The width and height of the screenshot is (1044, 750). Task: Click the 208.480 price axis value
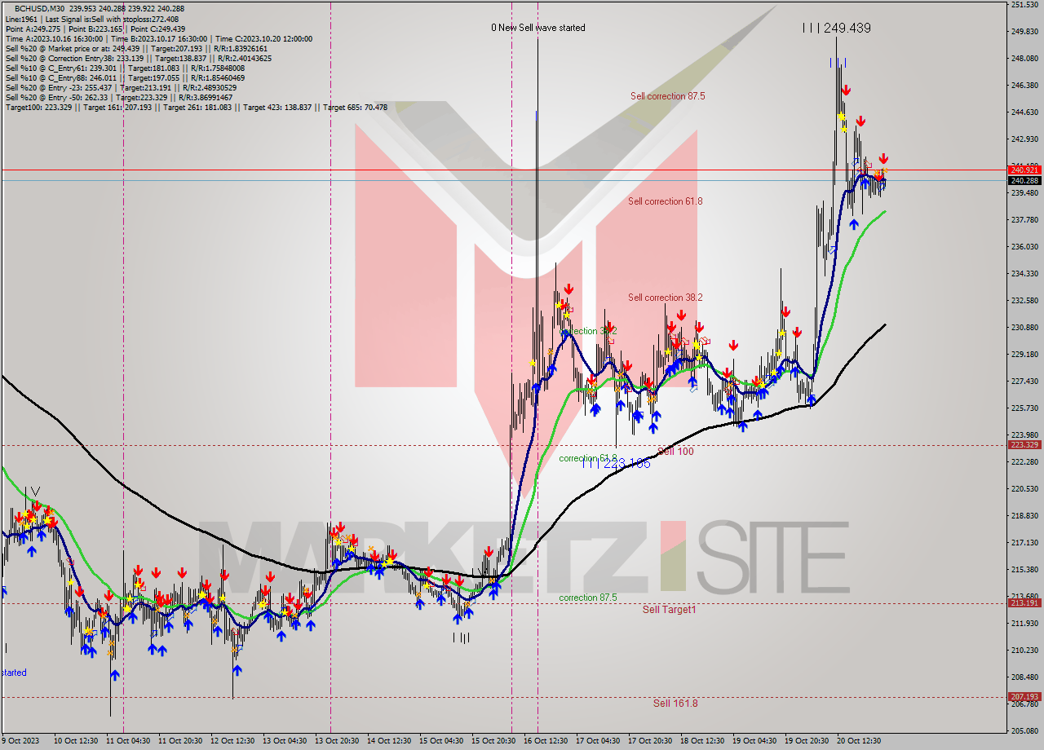[x=1025, y=677]
